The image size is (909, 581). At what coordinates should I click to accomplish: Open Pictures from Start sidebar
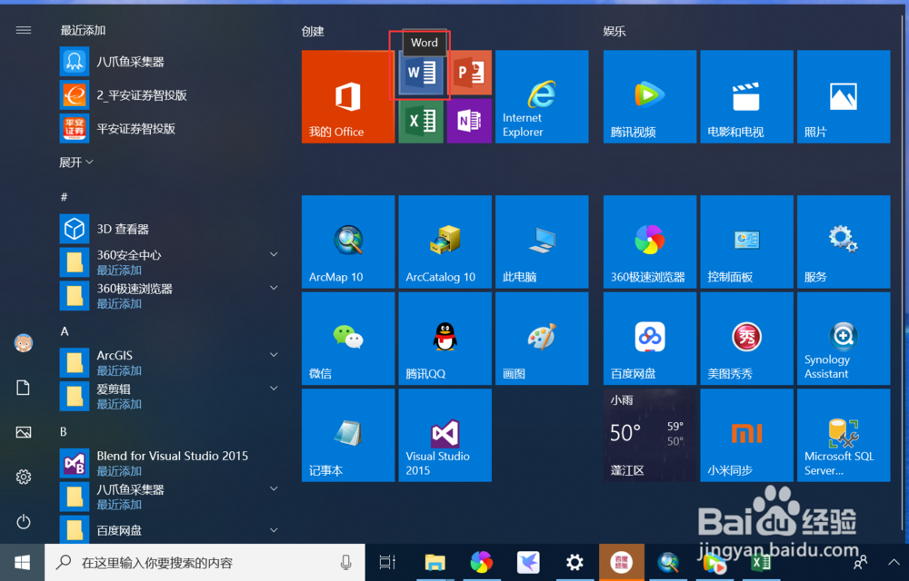coord(24,432)
